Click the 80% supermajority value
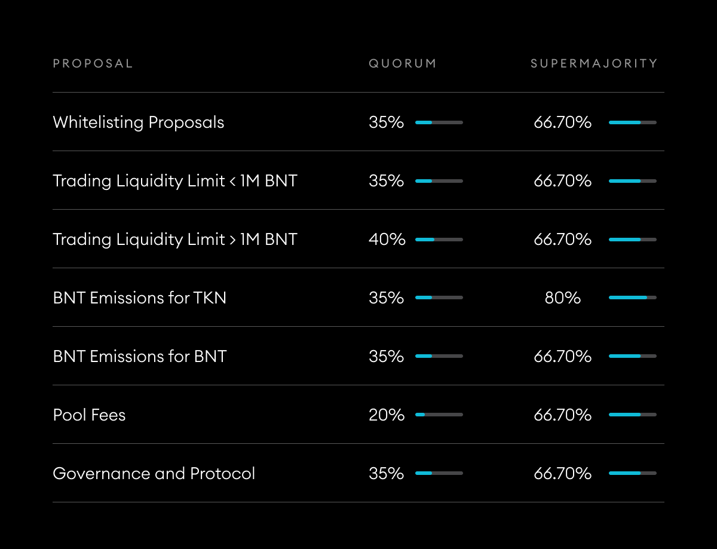 [x=563, y=298]
